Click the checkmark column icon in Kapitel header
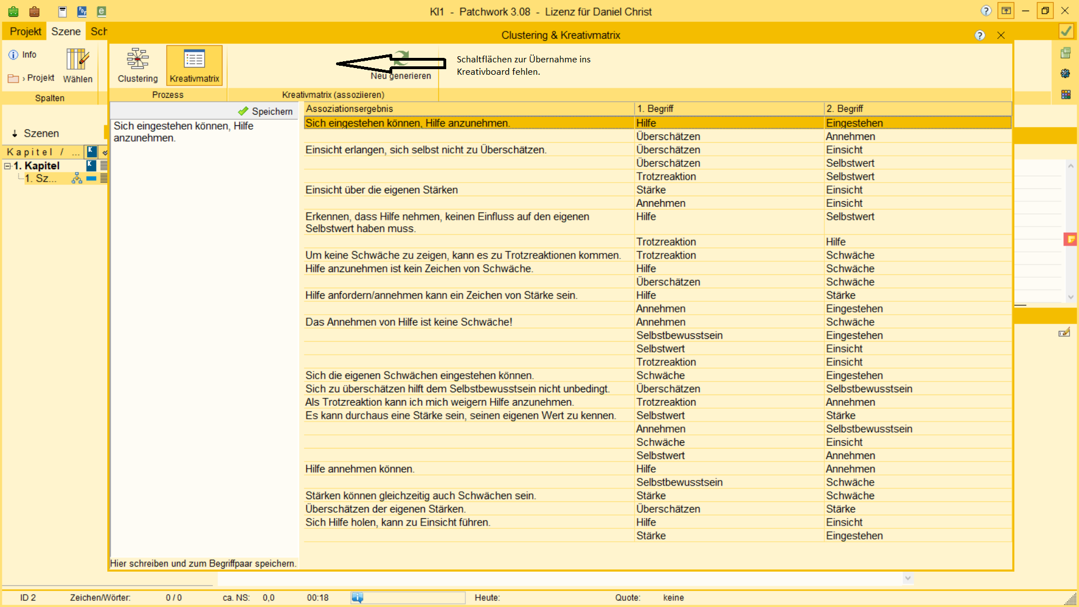The image size is (1079, 607). 105,152
